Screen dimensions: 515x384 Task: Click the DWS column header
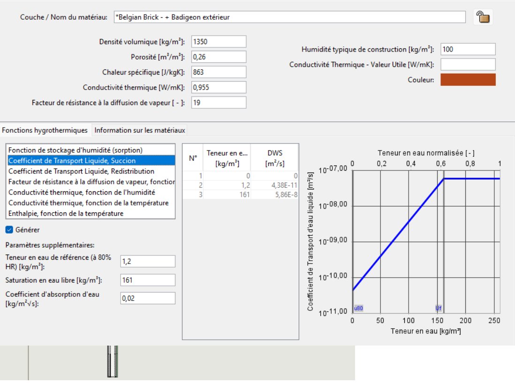(274, 158)
